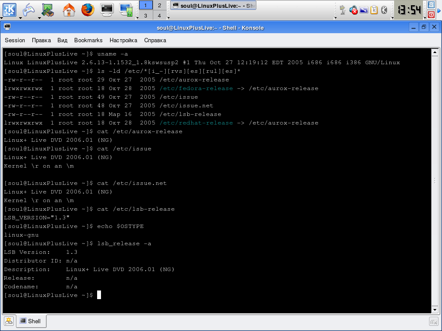The height and width of the screenshot is (331, 442).
Task: Click the Konsole window menu icon
Action: tap(7, 27)
